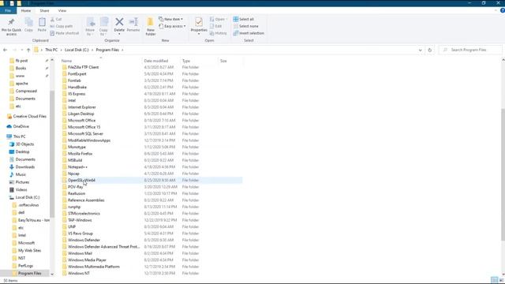The width and height of the screenshot is (505, 284).
Task: Switch to the Share ribbon tab
Action: pos(44,10)
